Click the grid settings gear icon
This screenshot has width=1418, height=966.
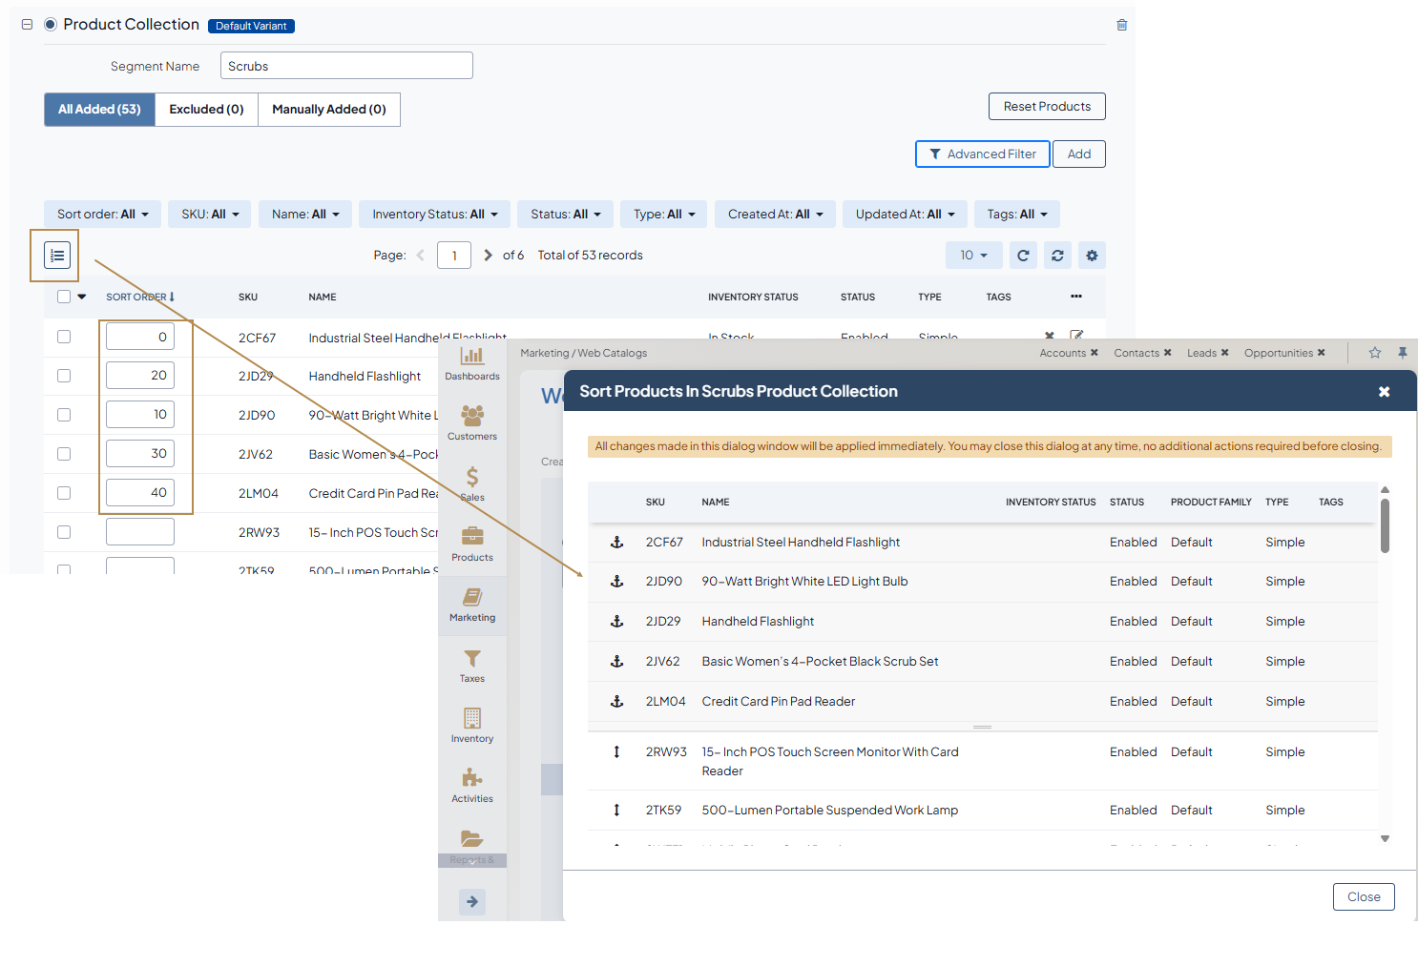pos(1092,256)
